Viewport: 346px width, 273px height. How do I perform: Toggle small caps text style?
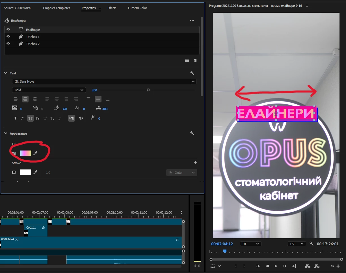pyautogui.click(x=37, y=118)
